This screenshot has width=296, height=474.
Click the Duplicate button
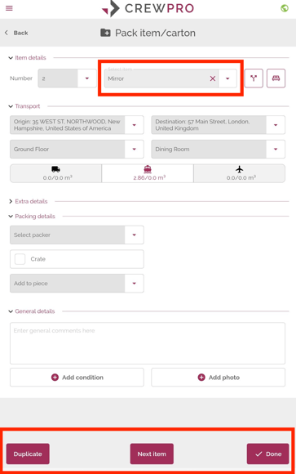click(x=28, y=454)
